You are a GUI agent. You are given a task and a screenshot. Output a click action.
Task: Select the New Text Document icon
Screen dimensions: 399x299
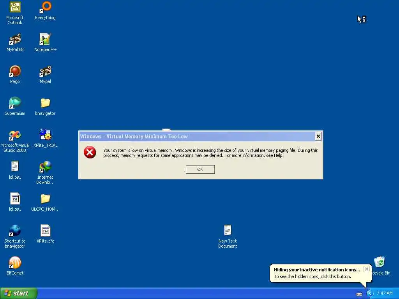(x=228, y=230)
